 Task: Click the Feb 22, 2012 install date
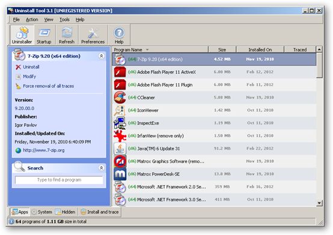pyautogui.click(x=260, y=148)
